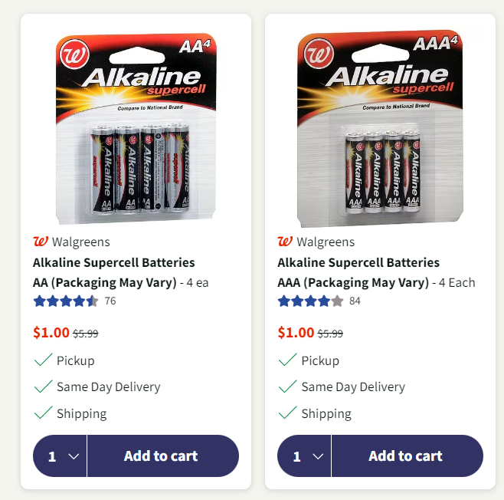The height and width of the screenshot is (500, 504).
Task: Click the Pickup checkmark on AA batteries
Action: pos(43,360)
